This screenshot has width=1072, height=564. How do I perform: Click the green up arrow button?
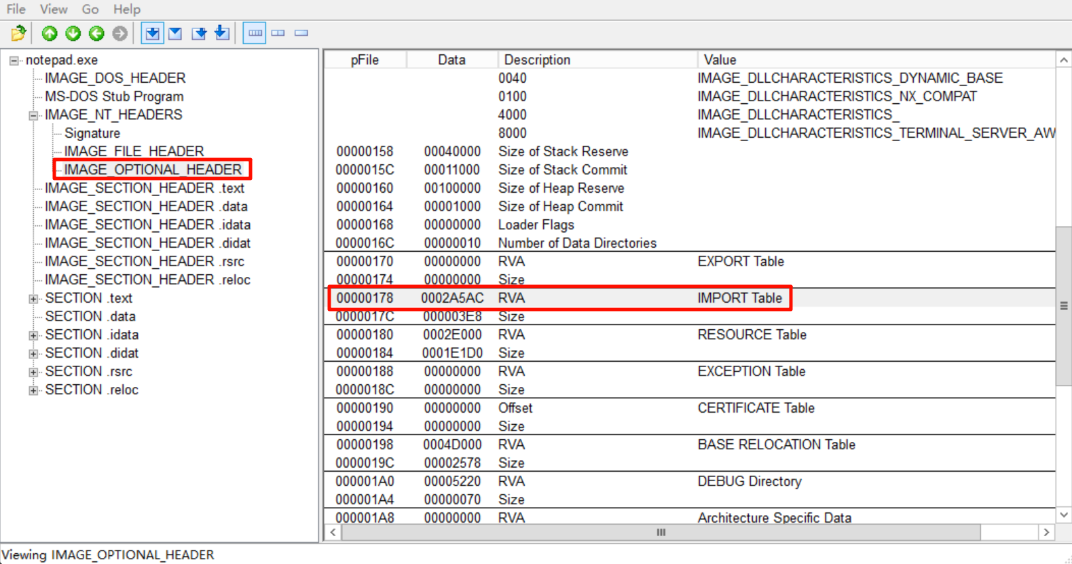click(50, 33)
